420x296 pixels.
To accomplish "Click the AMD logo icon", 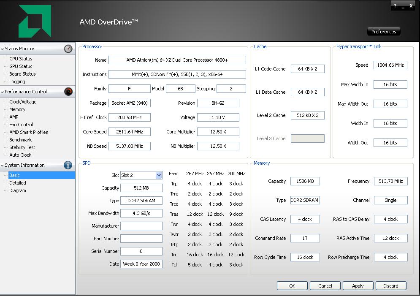I will point(35,21).
